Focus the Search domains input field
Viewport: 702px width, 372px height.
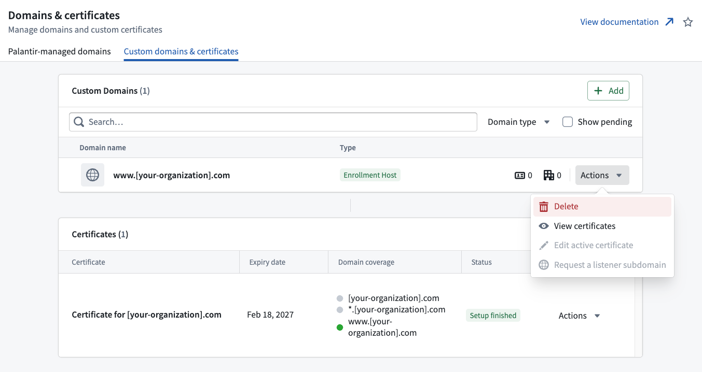click(x=273, y=122)
